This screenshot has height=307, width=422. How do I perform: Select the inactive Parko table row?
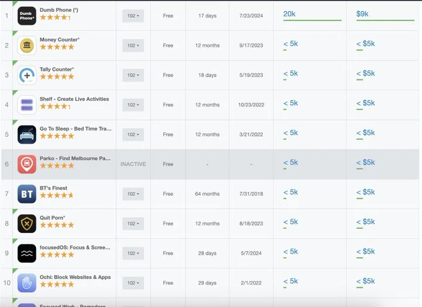pyautogui.click(x=211, y=164)
